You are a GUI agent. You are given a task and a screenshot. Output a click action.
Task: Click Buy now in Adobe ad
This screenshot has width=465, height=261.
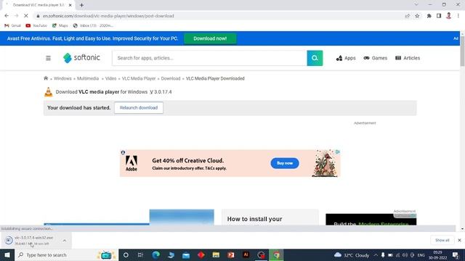[x=284, y=163]
